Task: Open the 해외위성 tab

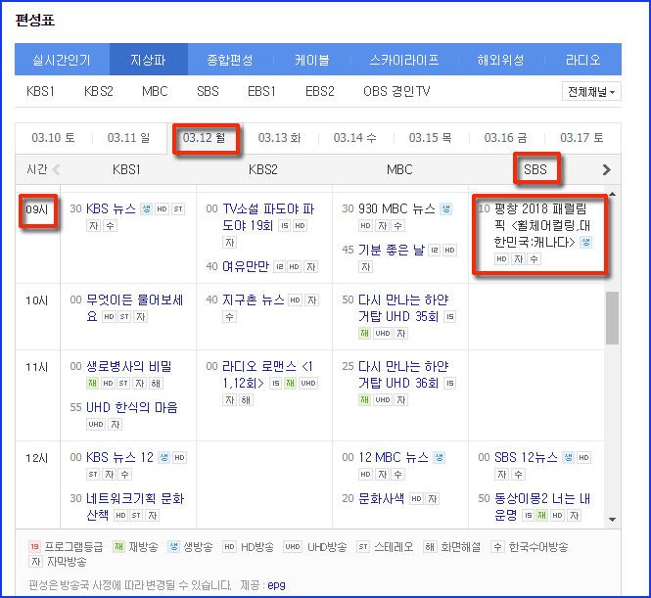Action: pyautogui.click(x=500, y=60)
